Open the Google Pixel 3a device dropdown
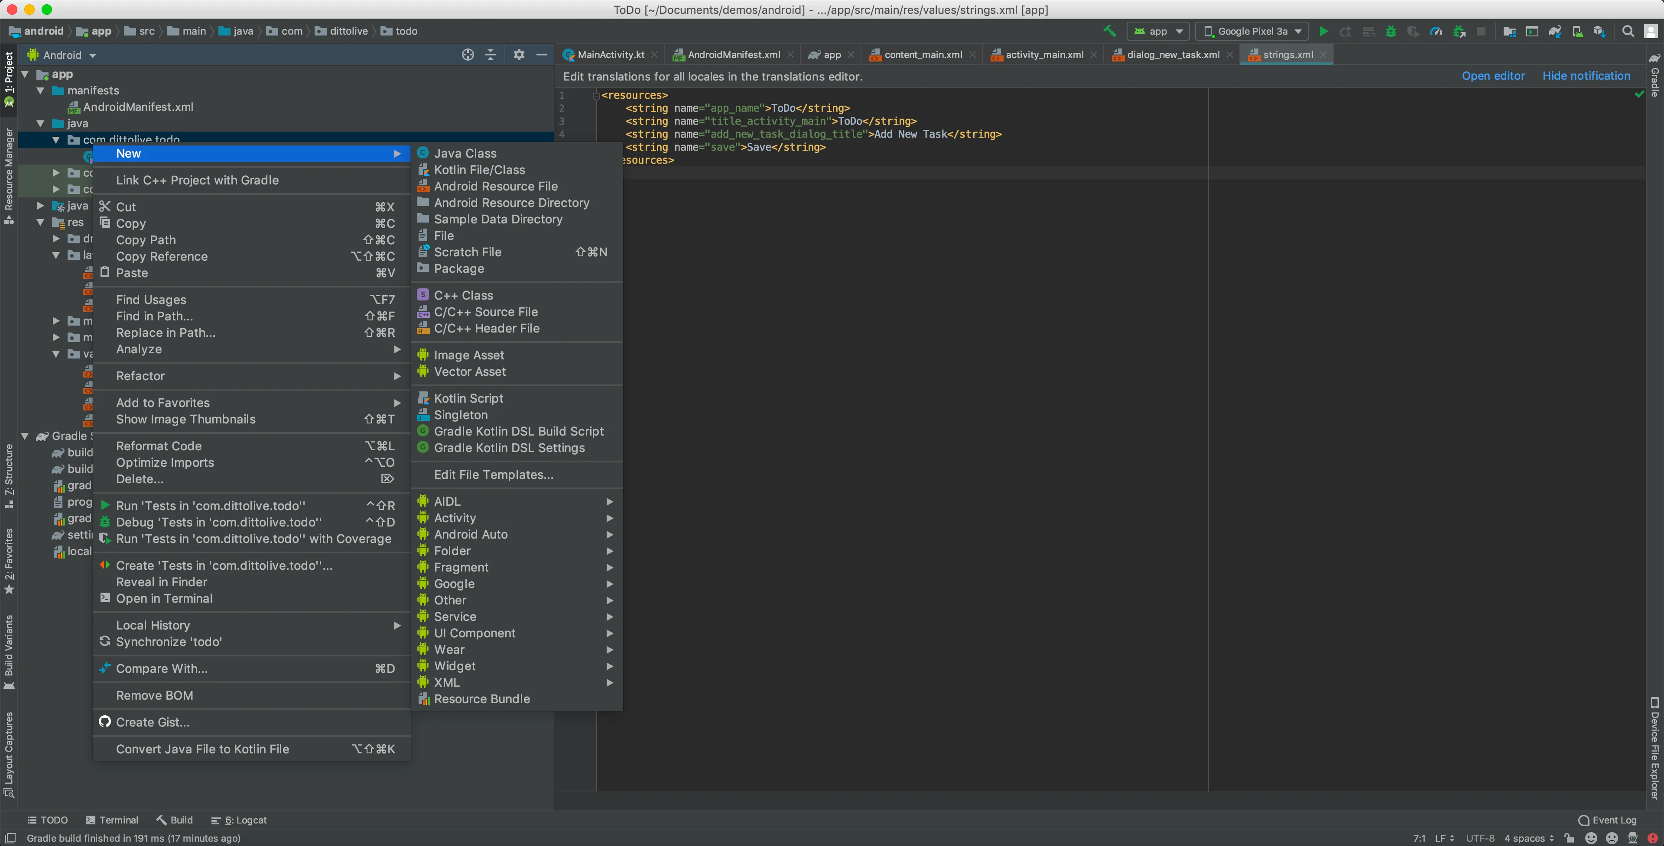 tap(1252, 31)
